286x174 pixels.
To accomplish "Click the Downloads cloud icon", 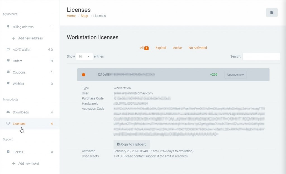I will [x=8, y=112].
